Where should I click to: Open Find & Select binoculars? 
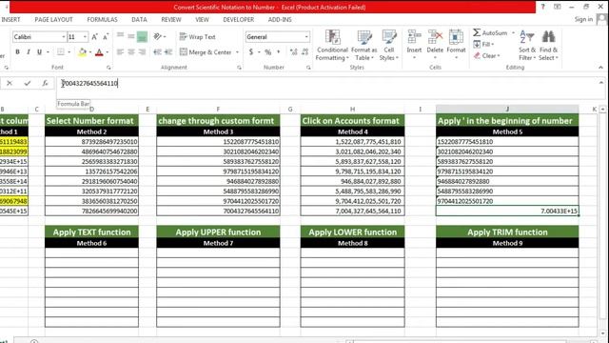coord(548,45)
